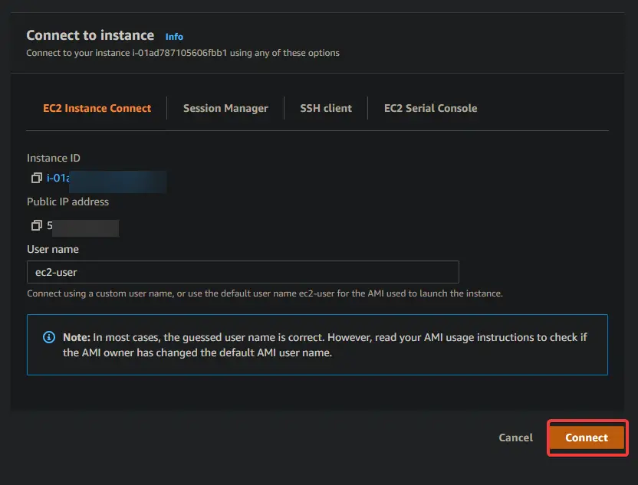The width and height of the screenshot is (638, 485).
Task: Click the Info link beside Connect to instance
Action: tap(174, 36)
